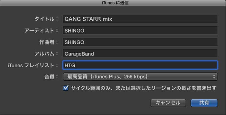The height and width of the screenshot is (115, 226).
Task: Click the 共有 share button
Action: click(x=204, y=103)
